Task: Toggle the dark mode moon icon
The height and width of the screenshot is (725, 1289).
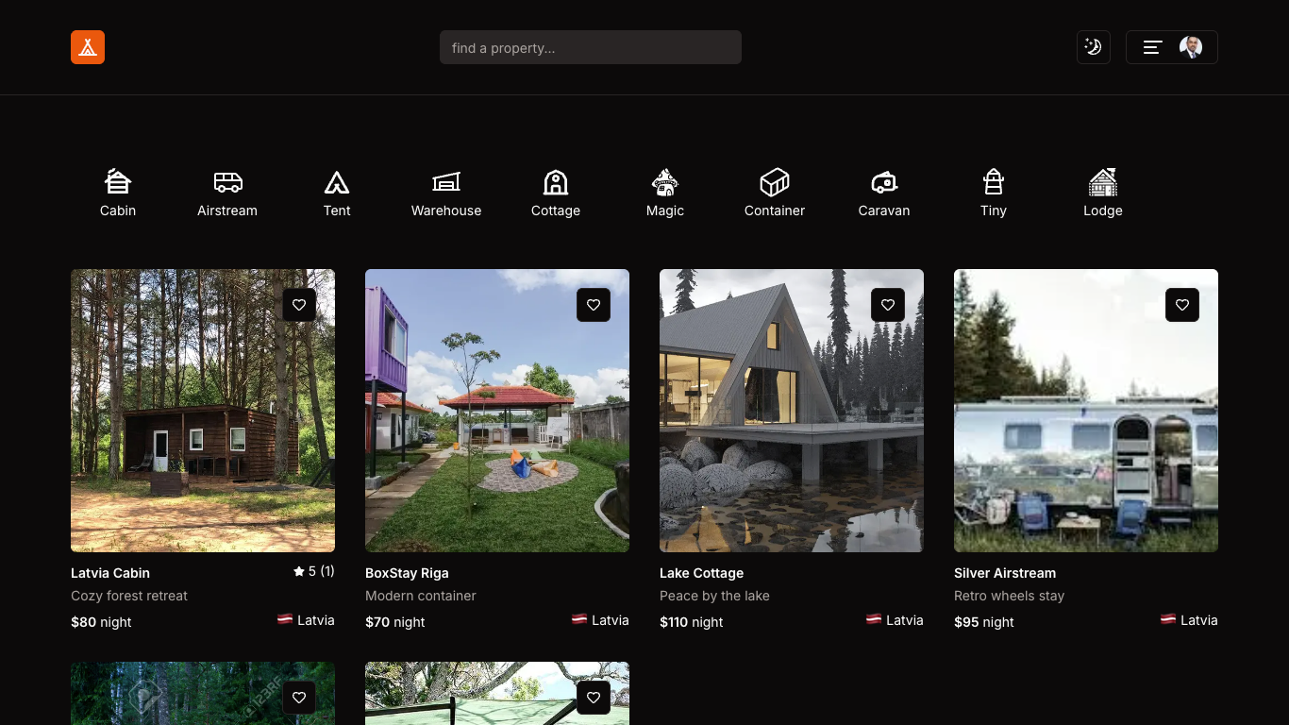Action: (1093, 47)
